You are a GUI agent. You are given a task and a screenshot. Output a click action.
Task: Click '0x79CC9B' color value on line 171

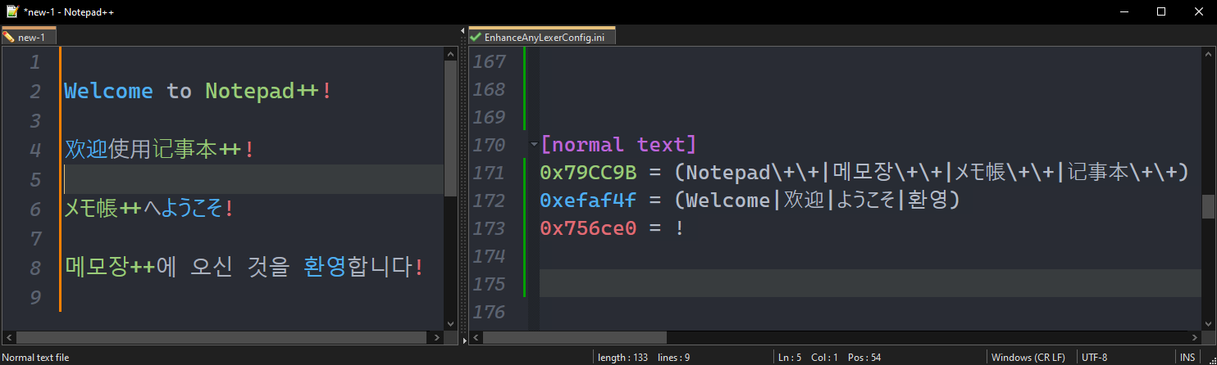coord(588,173)
